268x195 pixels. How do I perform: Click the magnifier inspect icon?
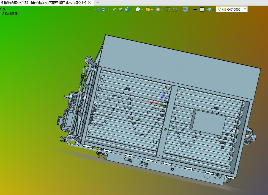pyautogui.click(x=158, y=10)
